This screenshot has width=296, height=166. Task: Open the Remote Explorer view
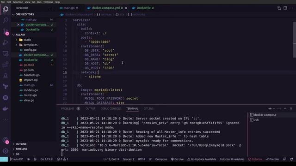[5, 53]
